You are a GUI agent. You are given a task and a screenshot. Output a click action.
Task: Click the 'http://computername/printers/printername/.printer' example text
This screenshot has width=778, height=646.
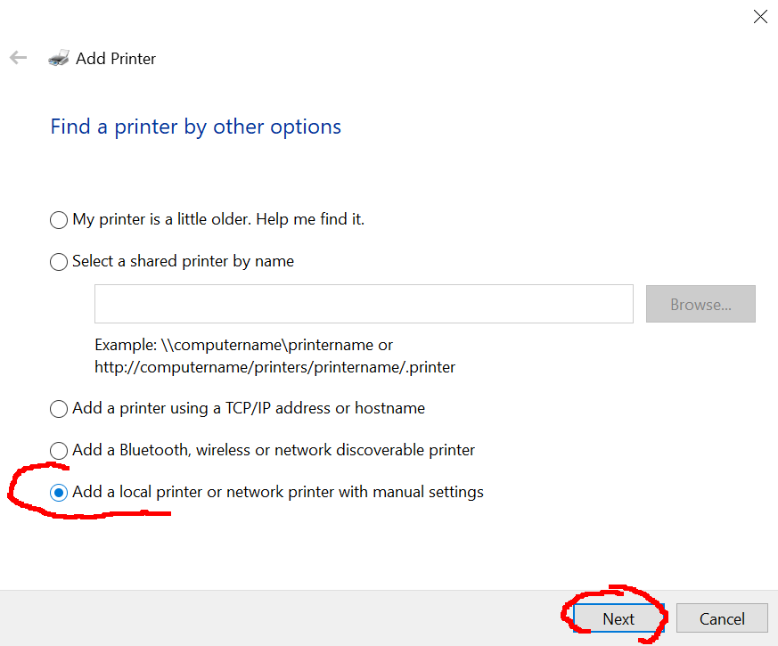(x=274, y=367)
